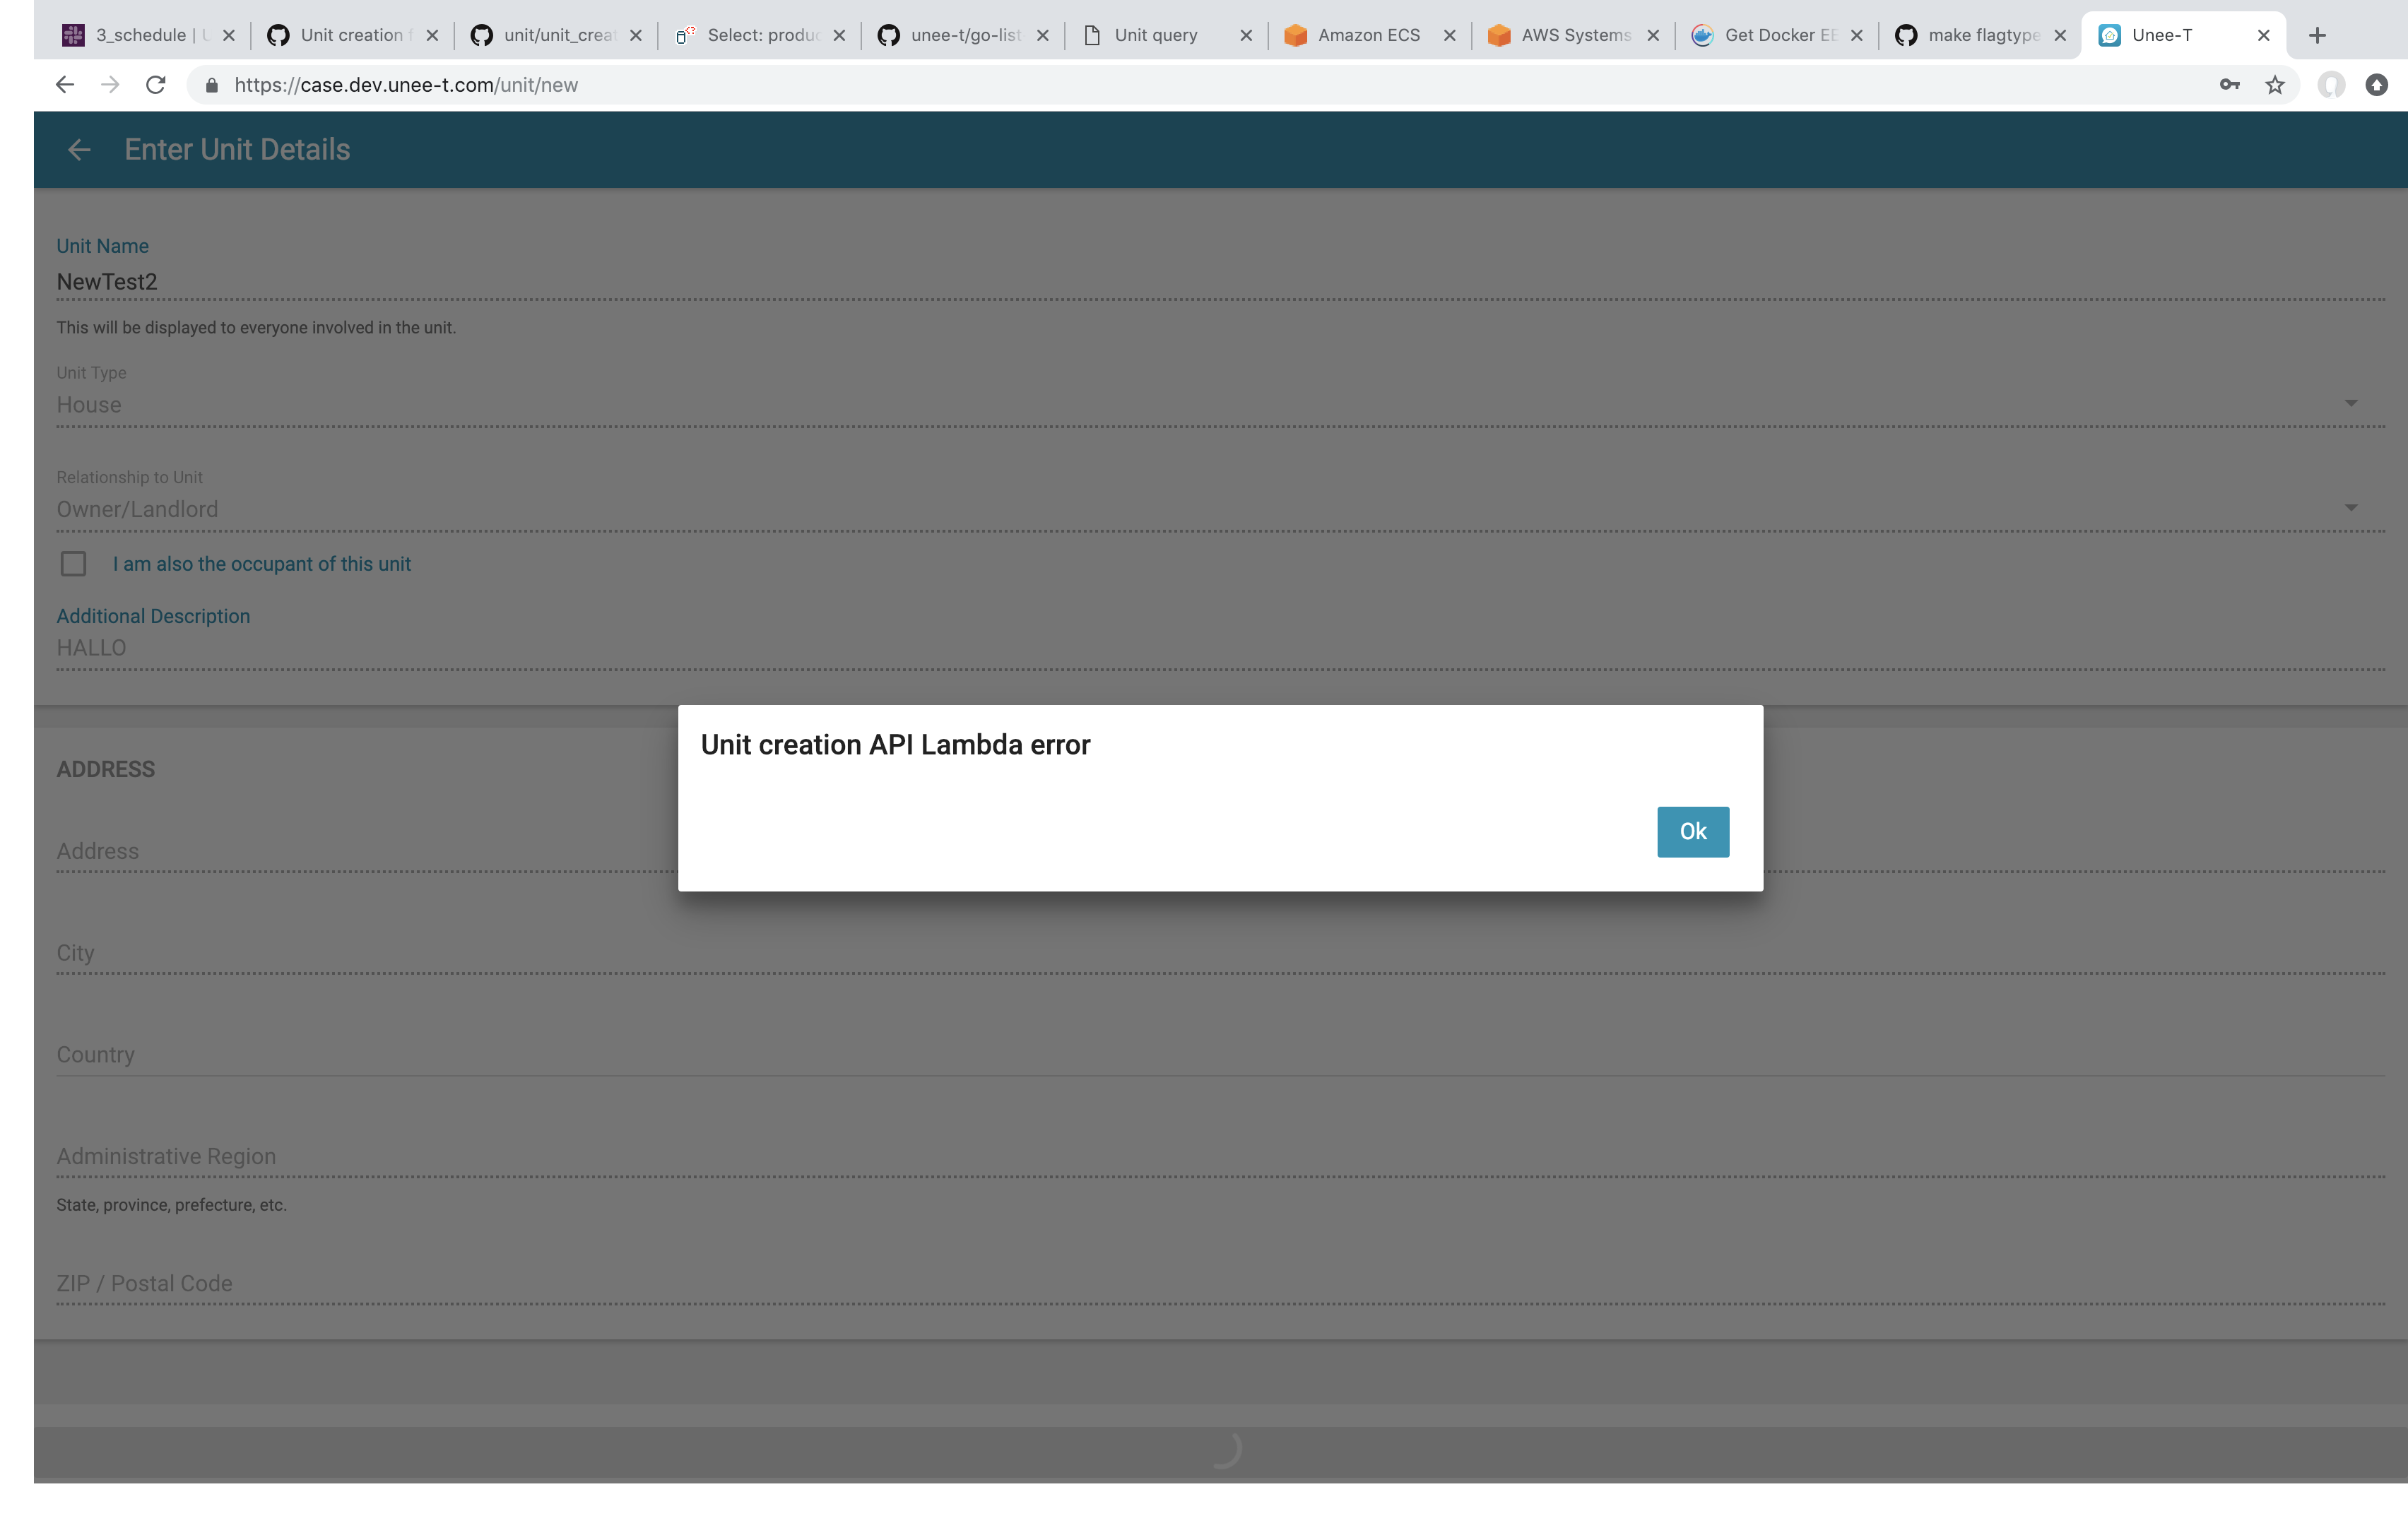Star the current page with bookmark icon

(x=2274, y=84)
